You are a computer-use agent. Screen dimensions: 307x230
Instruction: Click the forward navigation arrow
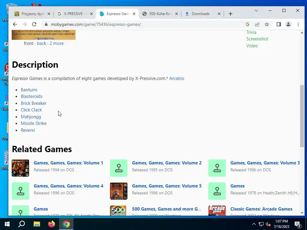[25, 24]
